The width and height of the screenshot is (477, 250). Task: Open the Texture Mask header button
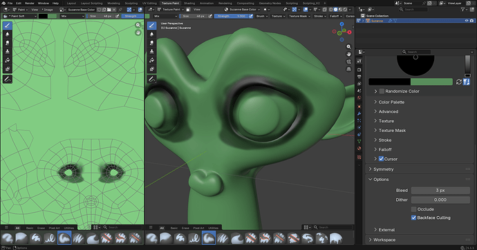[299, 16]
